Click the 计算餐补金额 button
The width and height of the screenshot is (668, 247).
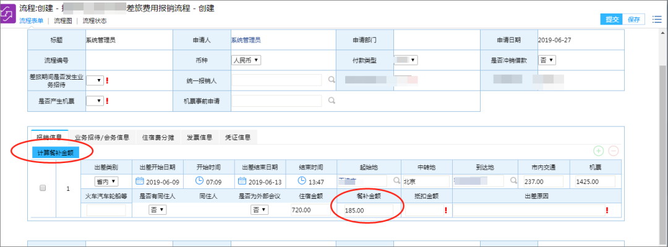pyautogui.click(x=55, y=152)
